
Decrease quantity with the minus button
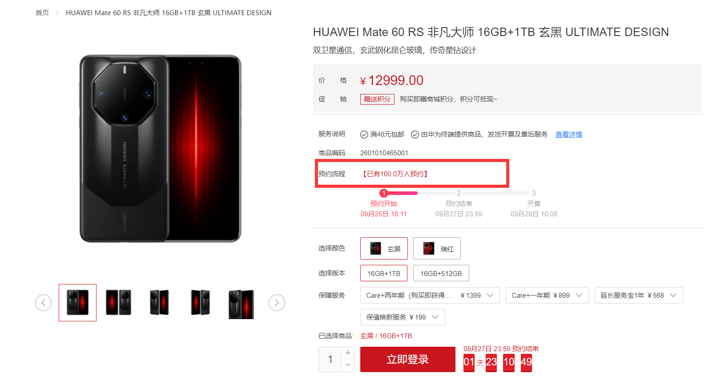(348, 365)
